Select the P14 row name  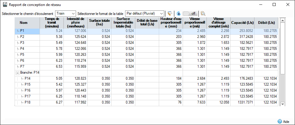27,78
